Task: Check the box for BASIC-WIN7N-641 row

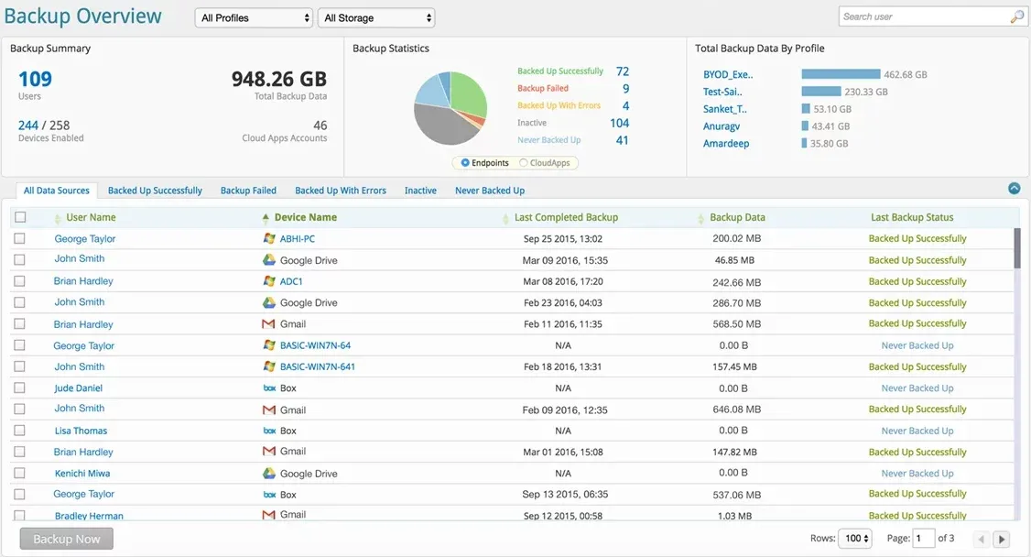Action: pyautogui.click(x=20, y=366)
